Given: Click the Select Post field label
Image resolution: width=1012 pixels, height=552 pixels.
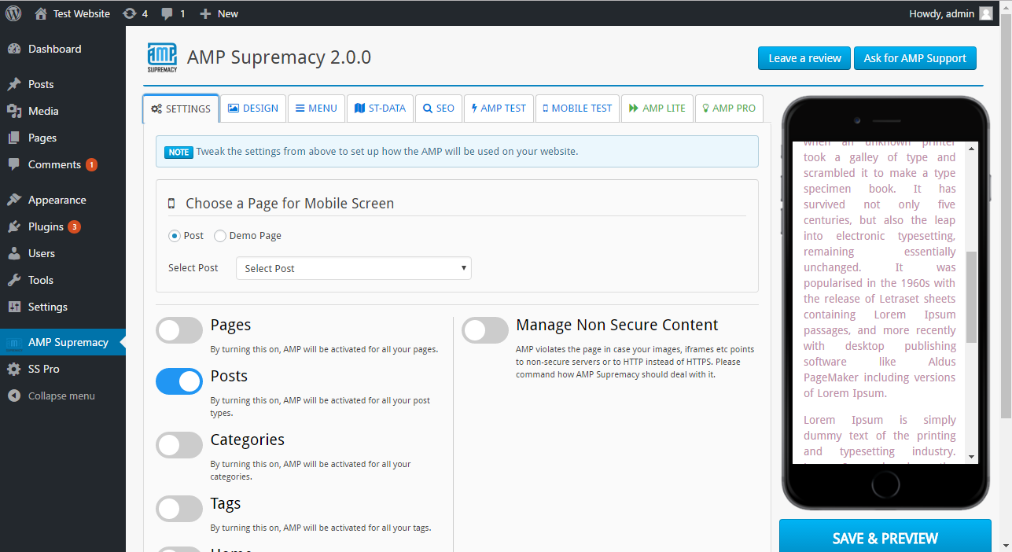Looking at the screenshot, I should tap(193, 268).
